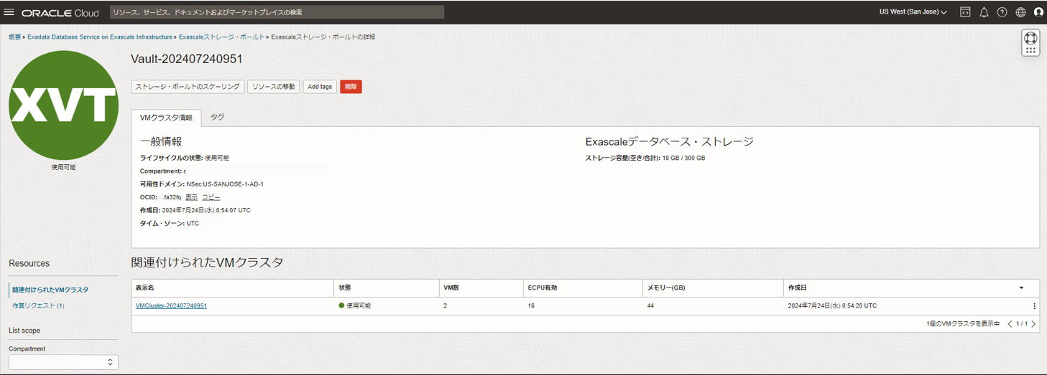The height and width of the screenshot is (375, 1047).
Task: Show the full OCID via 表示 link
Action: 191,197
